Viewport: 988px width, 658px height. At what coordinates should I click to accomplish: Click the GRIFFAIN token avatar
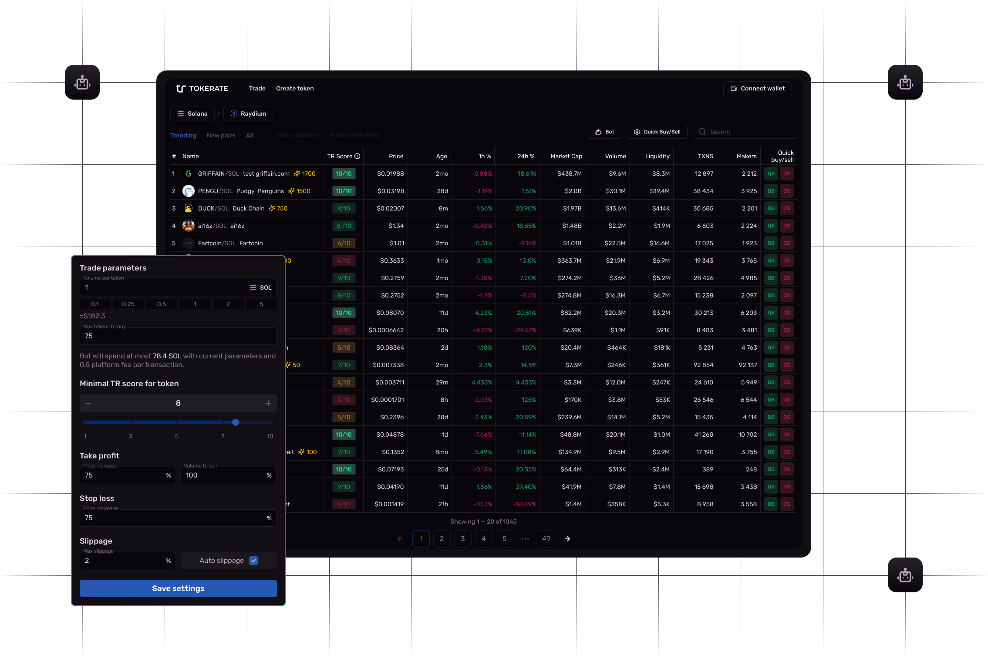pos(189,174)
